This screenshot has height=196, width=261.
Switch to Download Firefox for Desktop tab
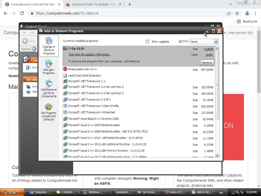pos(94,4)
